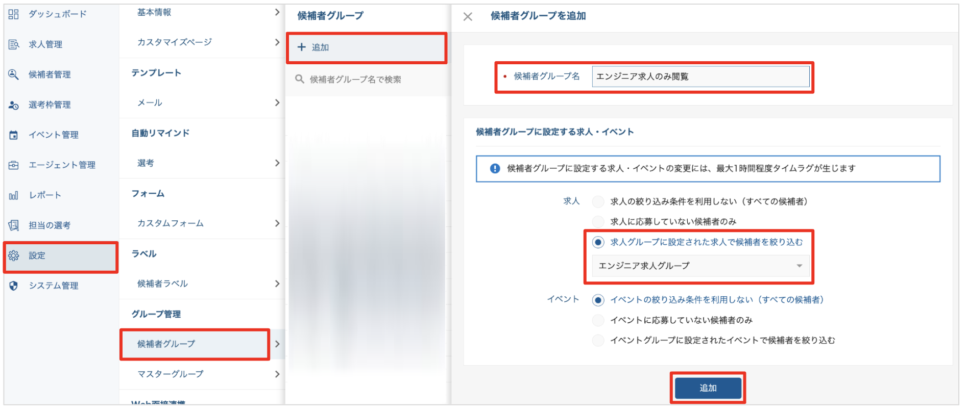Expand the メール template row
The height and width of the screenshot is (412, 967).
tap(202, 103)
